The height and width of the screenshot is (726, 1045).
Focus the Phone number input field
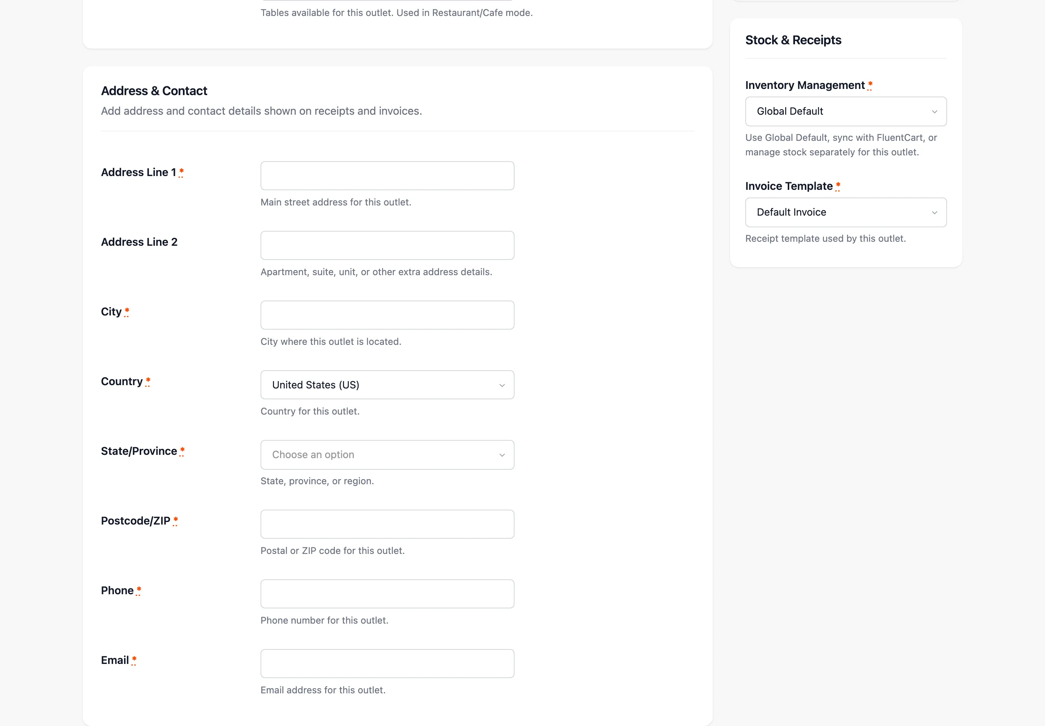point(387,594)
